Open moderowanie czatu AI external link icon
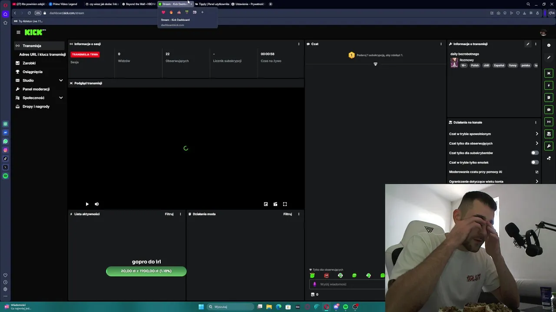Image resolution: width=556 pixels, height=312 pixels. click(x=537, y=172)
